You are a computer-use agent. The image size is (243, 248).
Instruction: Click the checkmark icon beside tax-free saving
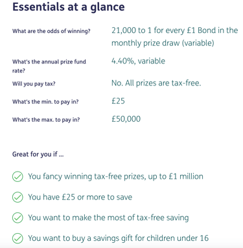click(x=17, y=218)
